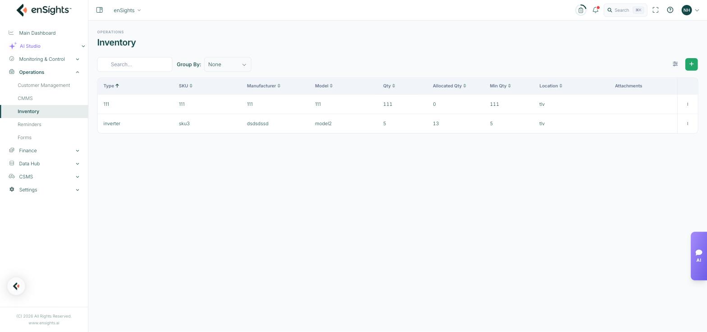Open row actions for item 111

pyautogui.click(x=688, y=104)
